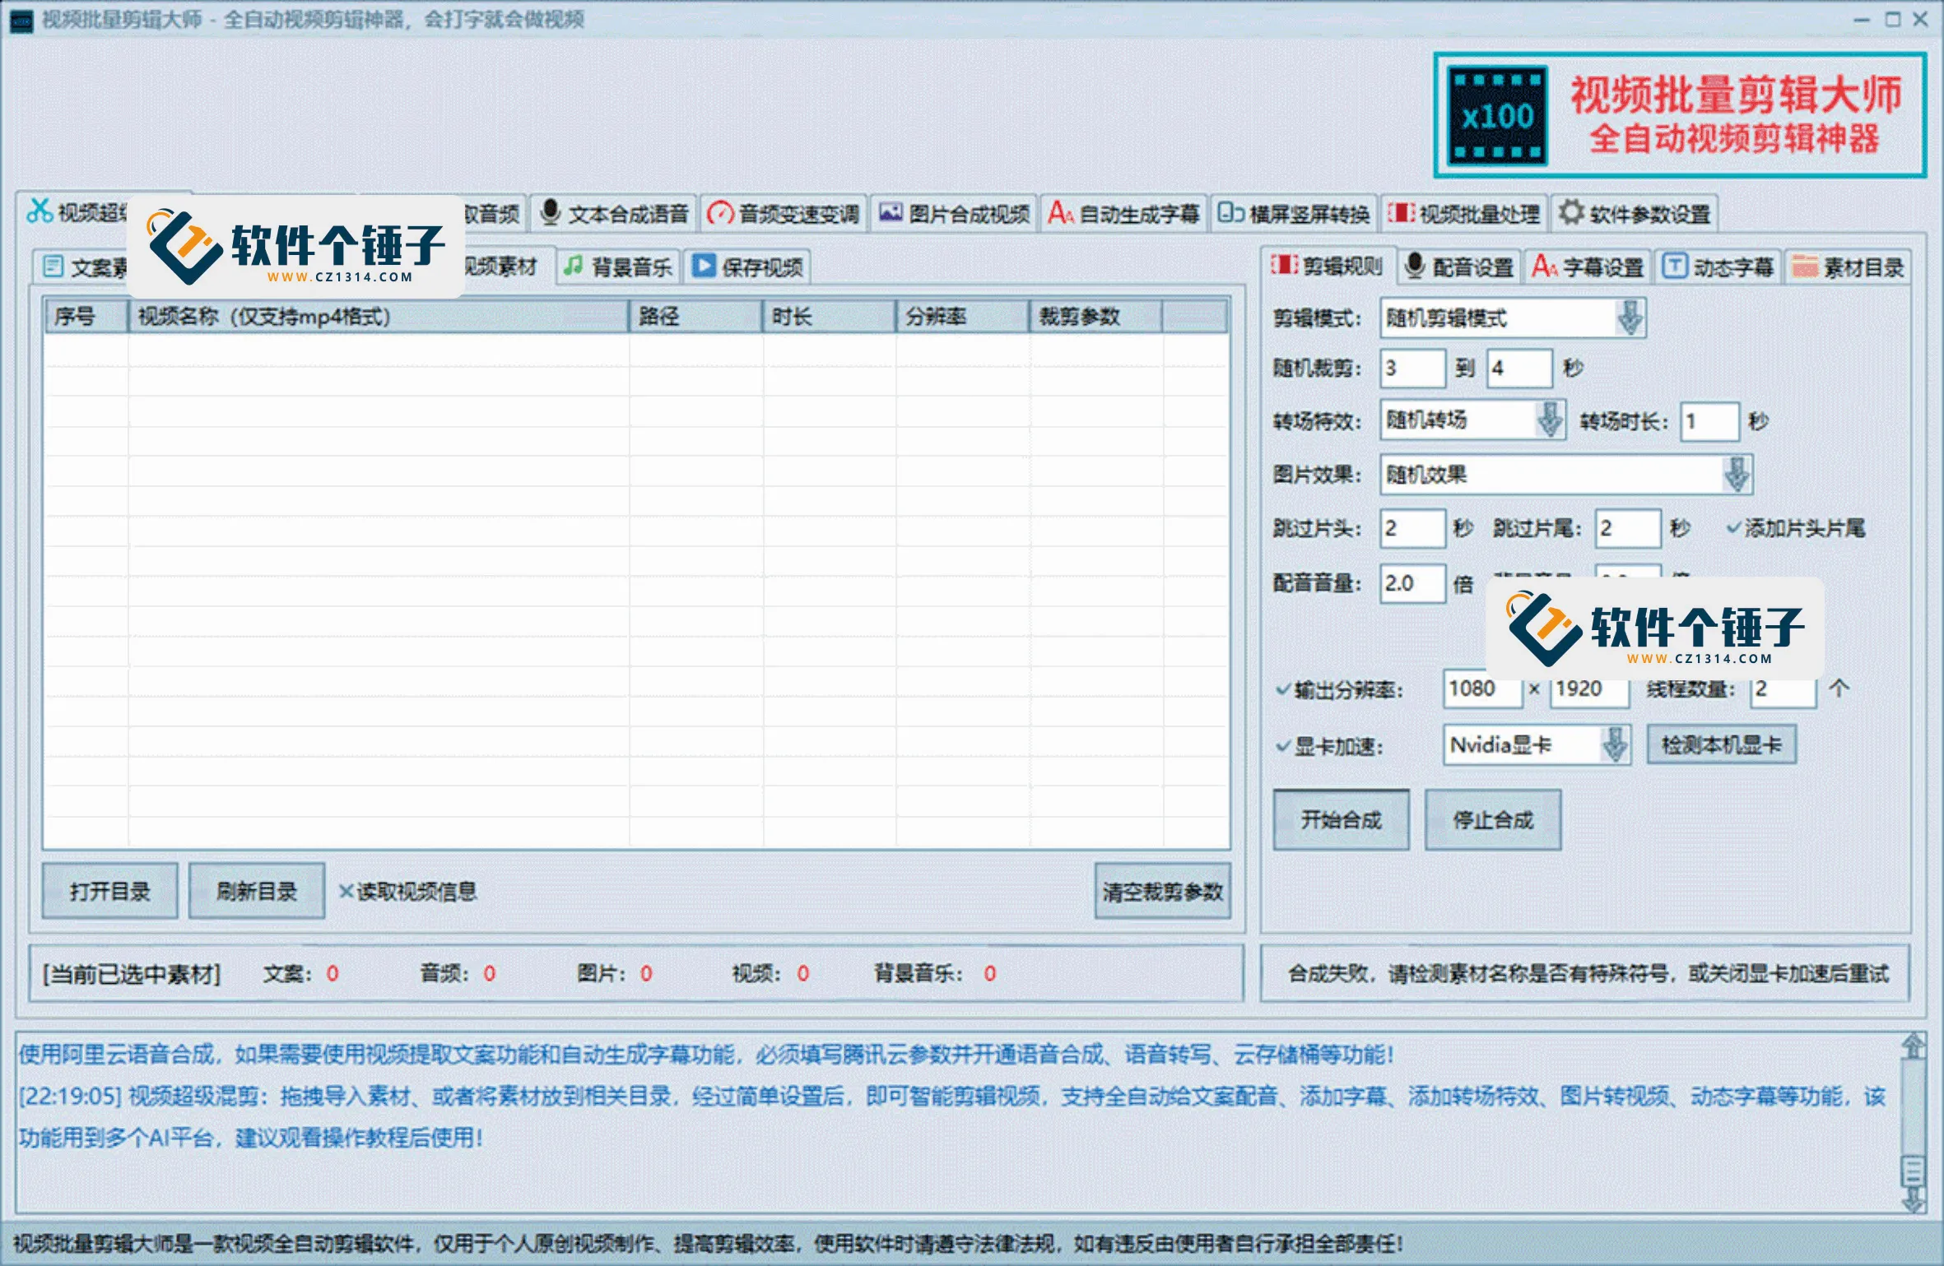
Task: Toggle 读取视频信息 checkbox
Action: pyautogui.click(x=408, y=891)
